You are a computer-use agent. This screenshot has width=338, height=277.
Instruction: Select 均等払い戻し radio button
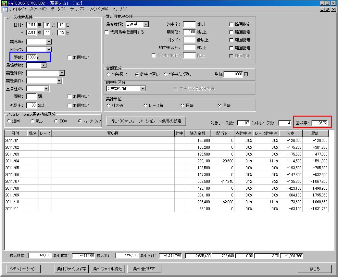(166, 74)
